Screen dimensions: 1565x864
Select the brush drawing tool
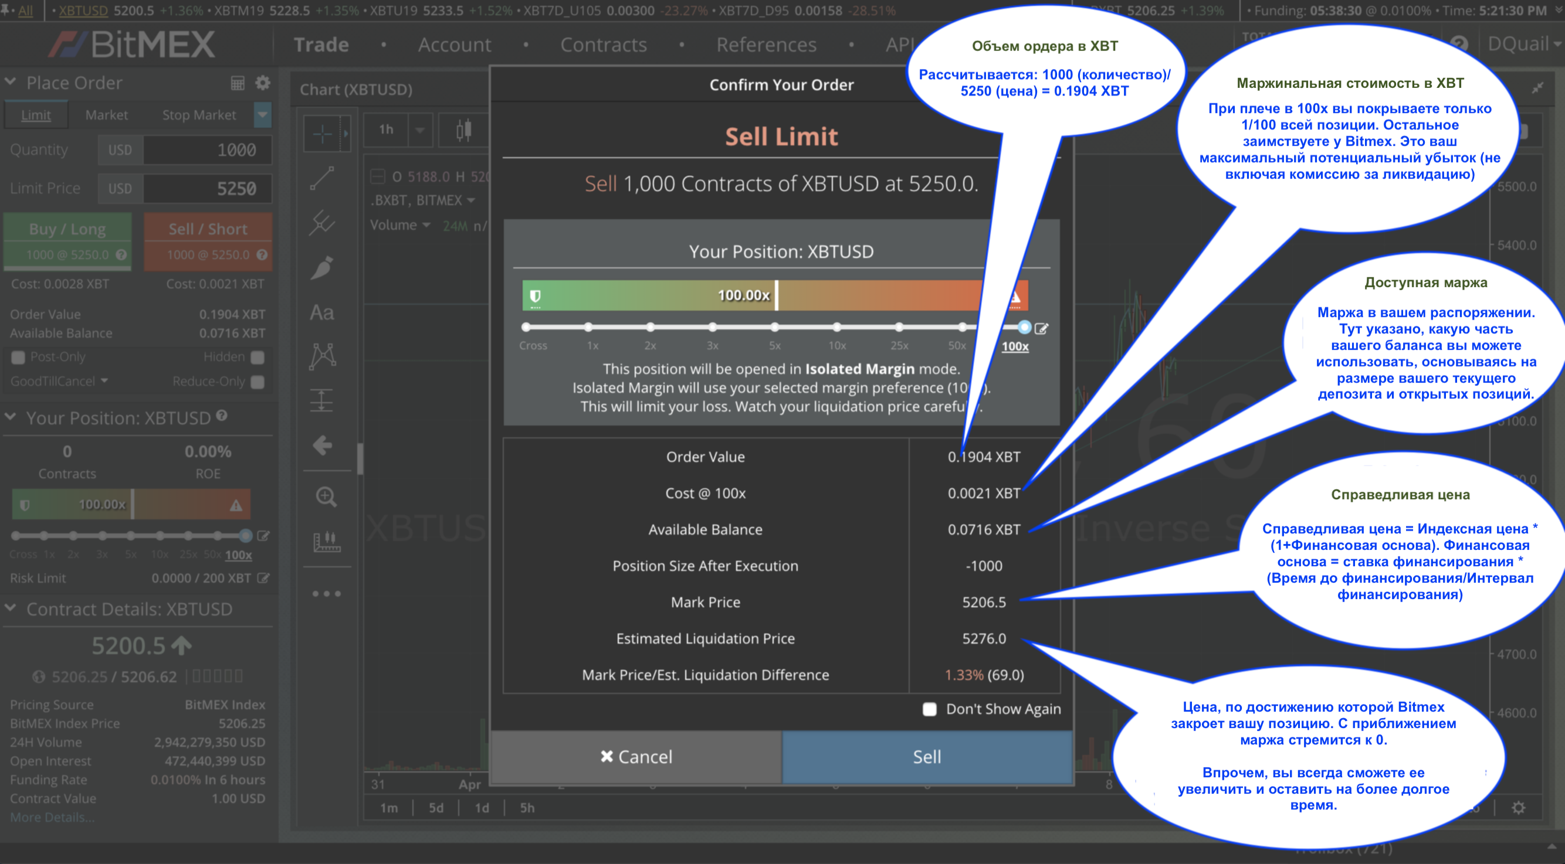(x=322, y=268)
